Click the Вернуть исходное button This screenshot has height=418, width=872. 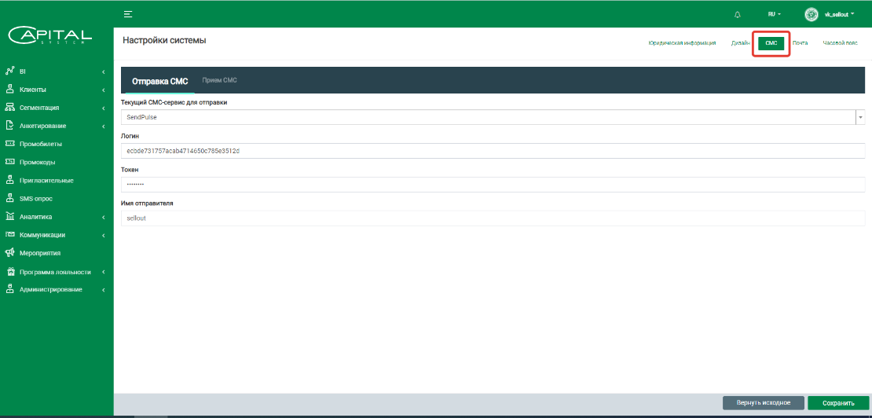764,403
